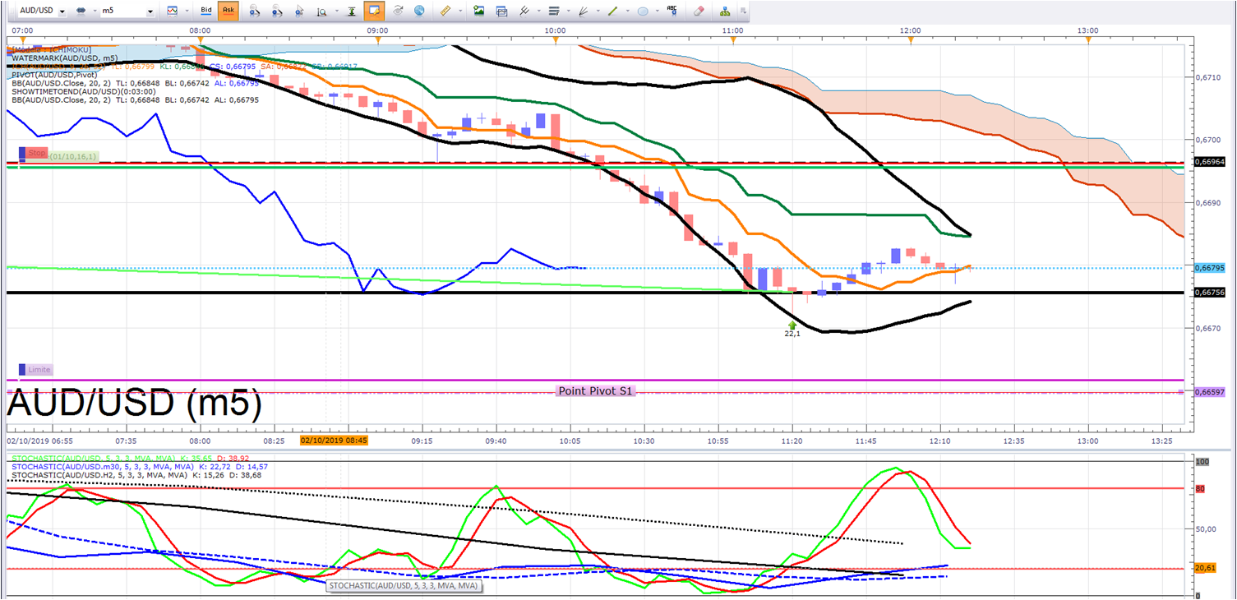1237x600 pixels.
Task: Click the blue STOCHASTIC m30 indicator label
Action: tap(140, 466)
